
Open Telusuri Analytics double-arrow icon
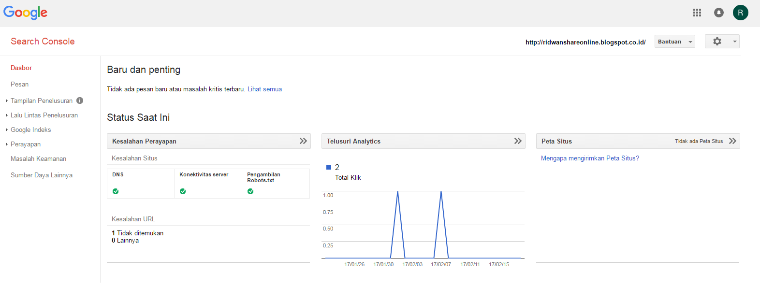[x=518, y=141]
